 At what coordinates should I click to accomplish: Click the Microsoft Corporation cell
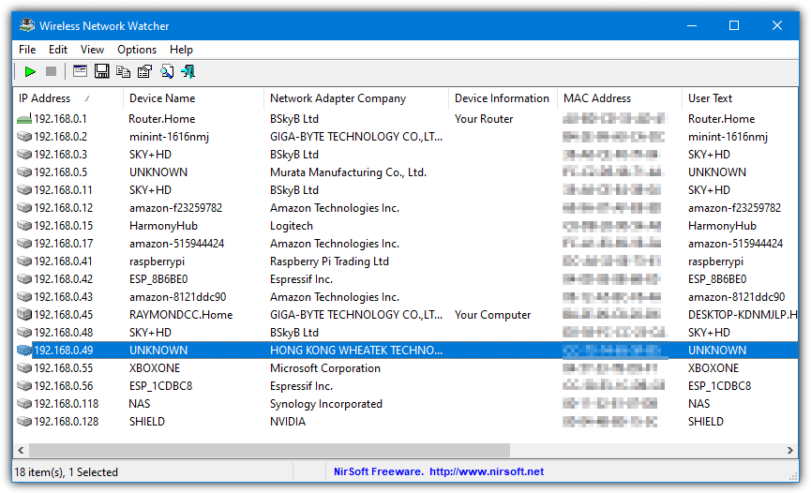324,368
